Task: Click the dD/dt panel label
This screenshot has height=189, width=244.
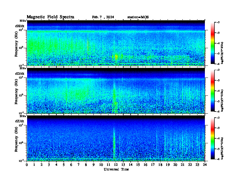Action: 20,73
